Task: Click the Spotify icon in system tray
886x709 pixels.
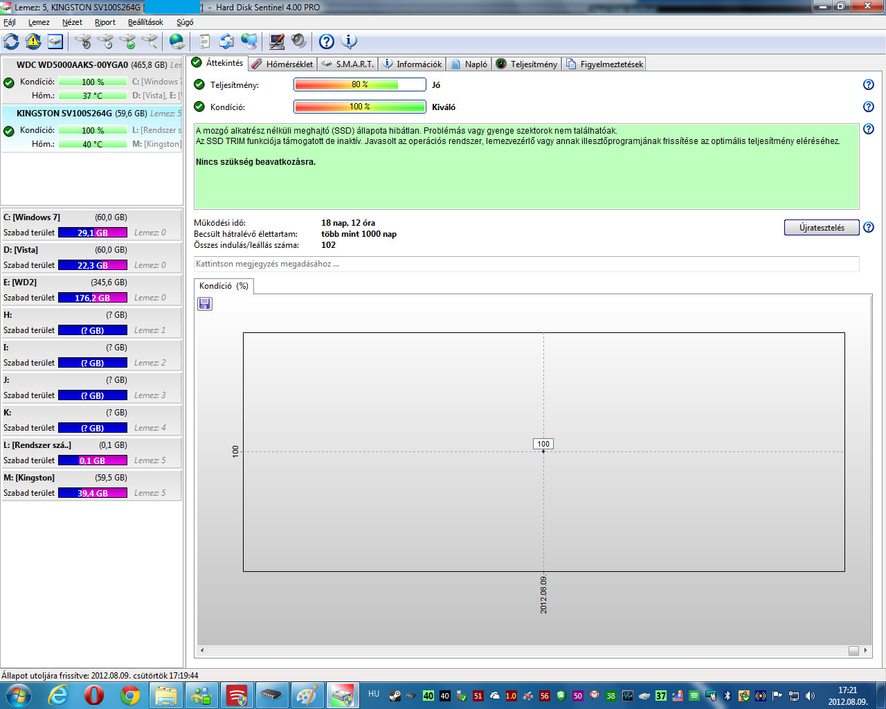Action: [x=694, y=695]
